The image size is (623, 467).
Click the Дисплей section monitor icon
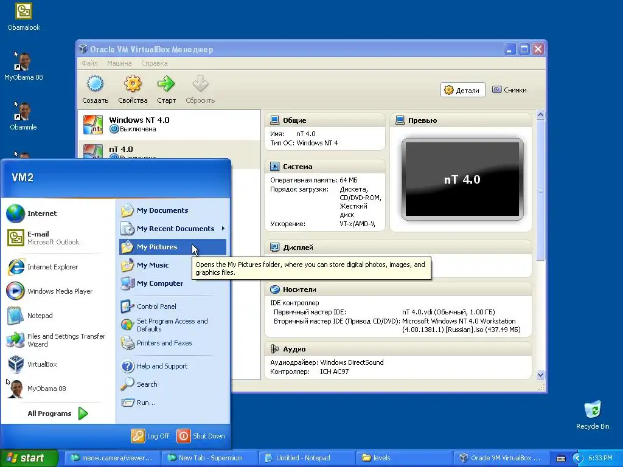point(274,247)
